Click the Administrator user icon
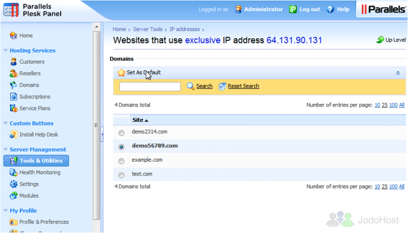 [x=238, y=9]
